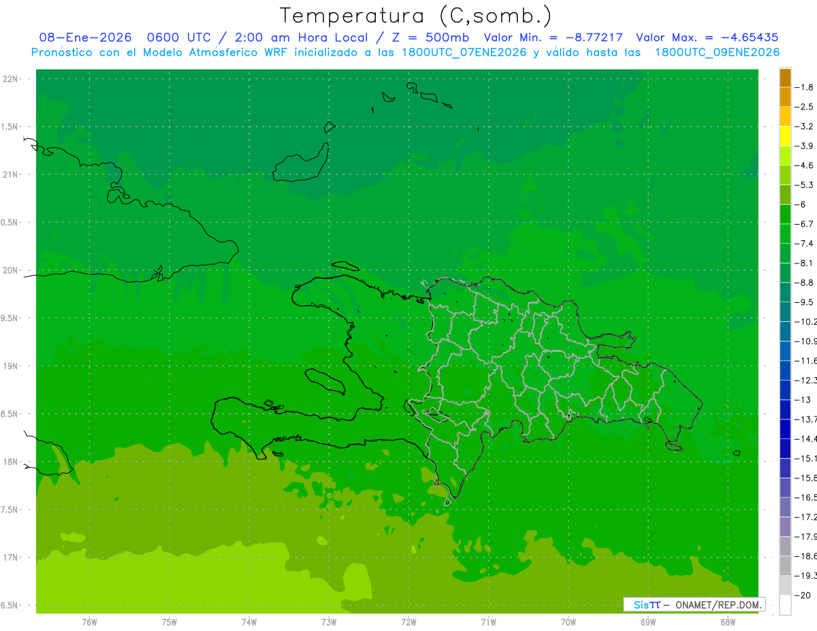Select the date text "08-Ene-2026"
Viewport: 817px width, 631px height.
(x=85, y=37)
